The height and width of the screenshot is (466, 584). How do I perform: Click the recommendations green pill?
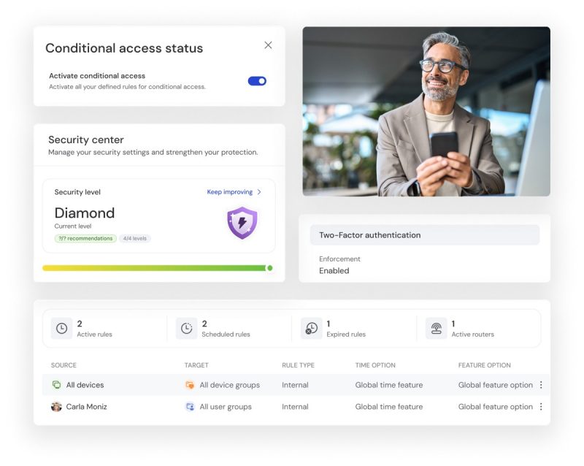click(x=85, y=238)
